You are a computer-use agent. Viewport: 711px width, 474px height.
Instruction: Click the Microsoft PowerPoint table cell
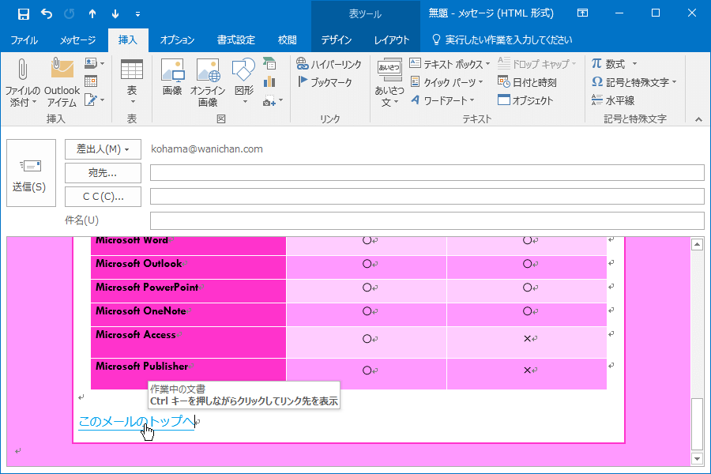click(x=188, y=291)
